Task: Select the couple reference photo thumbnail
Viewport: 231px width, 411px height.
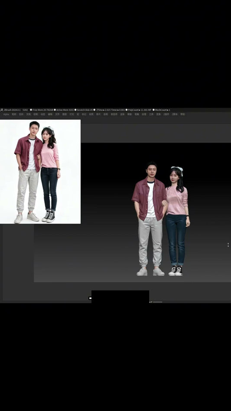Action: coord(40,172)
